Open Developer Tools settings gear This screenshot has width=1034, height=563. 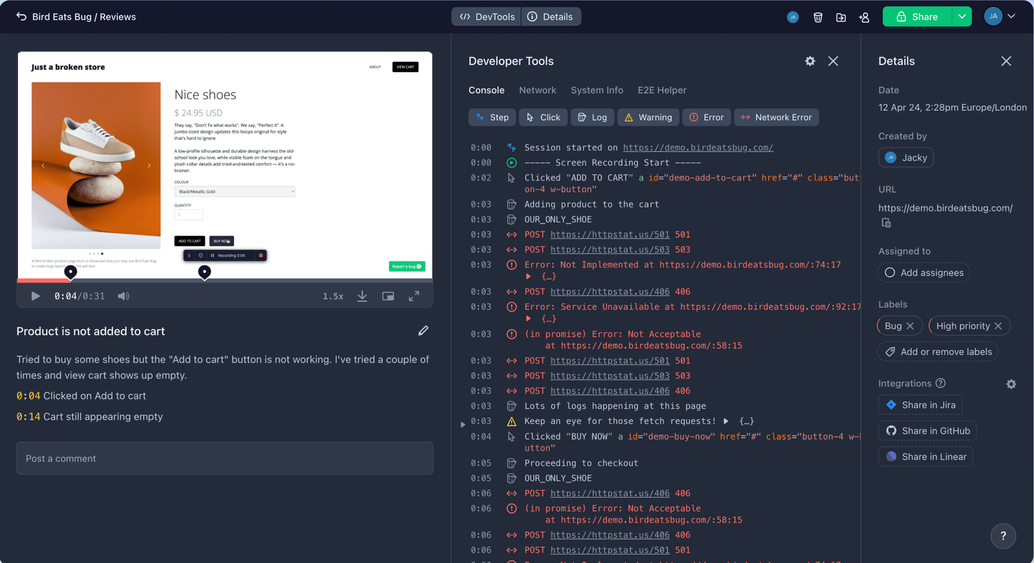(x=810, y=61)
